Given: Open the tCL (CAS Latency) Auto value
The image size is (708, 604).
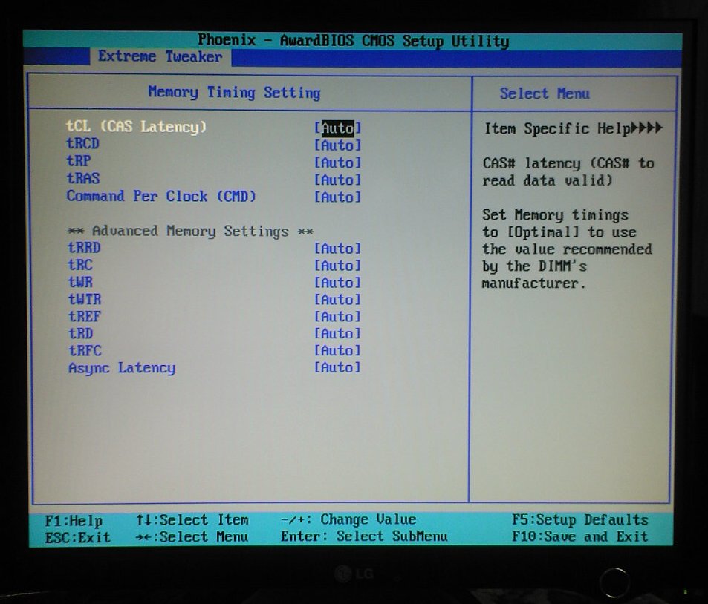Looking at the screenshot, I should pos(338,128).
